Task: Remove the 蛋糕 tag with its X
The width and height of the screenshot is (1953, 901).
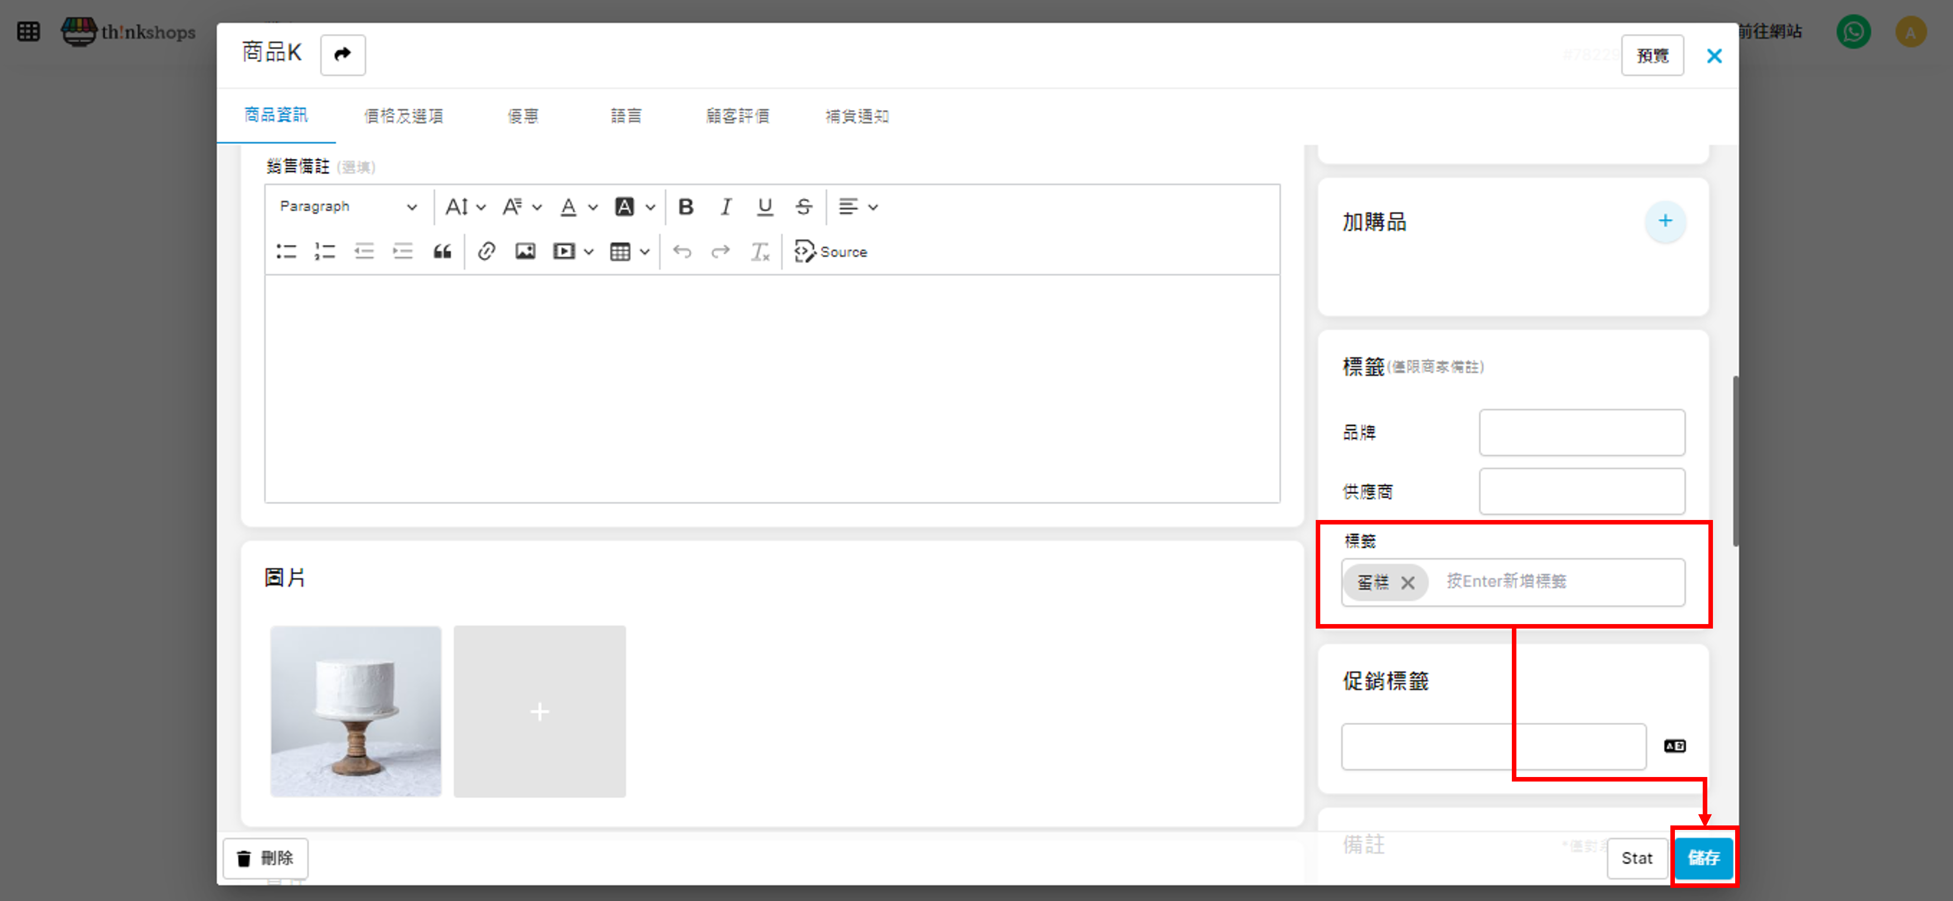Action: tap(1407, 582)
